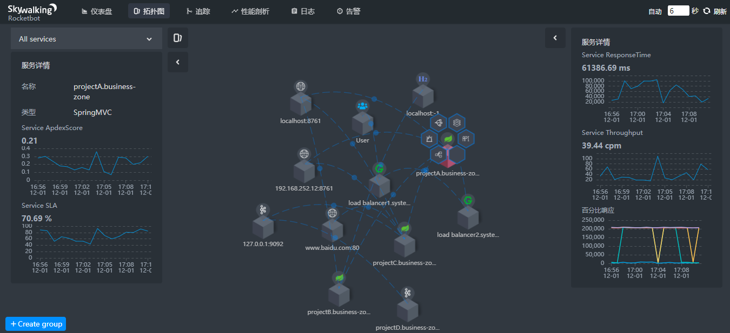Click the refresh interval seconds field
This screenshot has height=333, width=730.
[x=678, y=11]
